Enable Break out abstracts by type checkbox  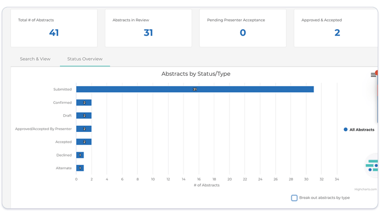294,198
